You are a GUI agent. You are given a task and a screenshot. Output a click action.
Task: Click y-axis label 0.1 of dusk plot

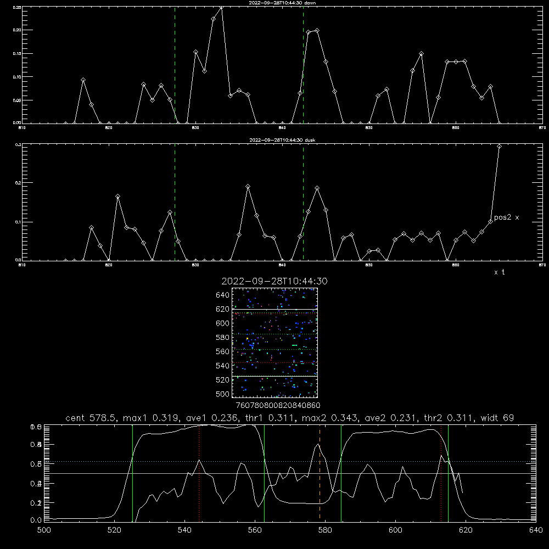[x=18, y=222]
